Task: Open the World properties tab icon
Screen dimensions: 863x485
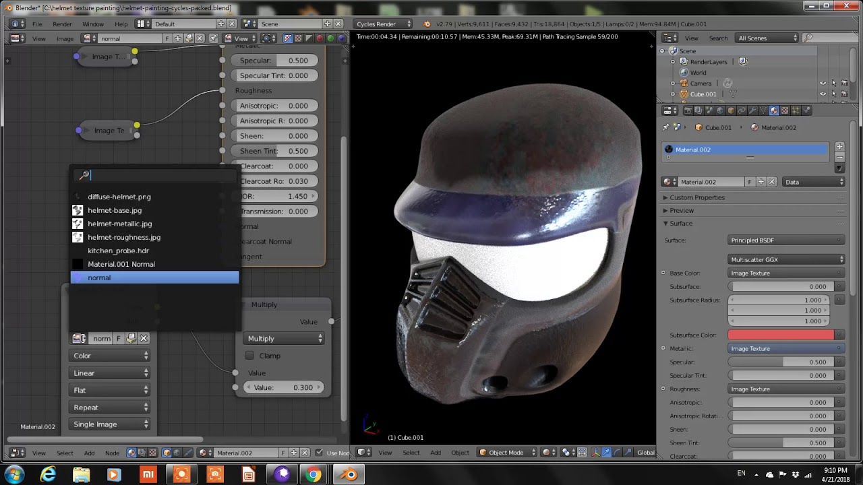Action: [720, 110]
